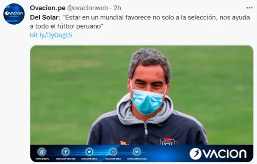Click OVACION WEB label under Twitter icon
The width and height of the screenshot is (257, 164).
point(89,159)
